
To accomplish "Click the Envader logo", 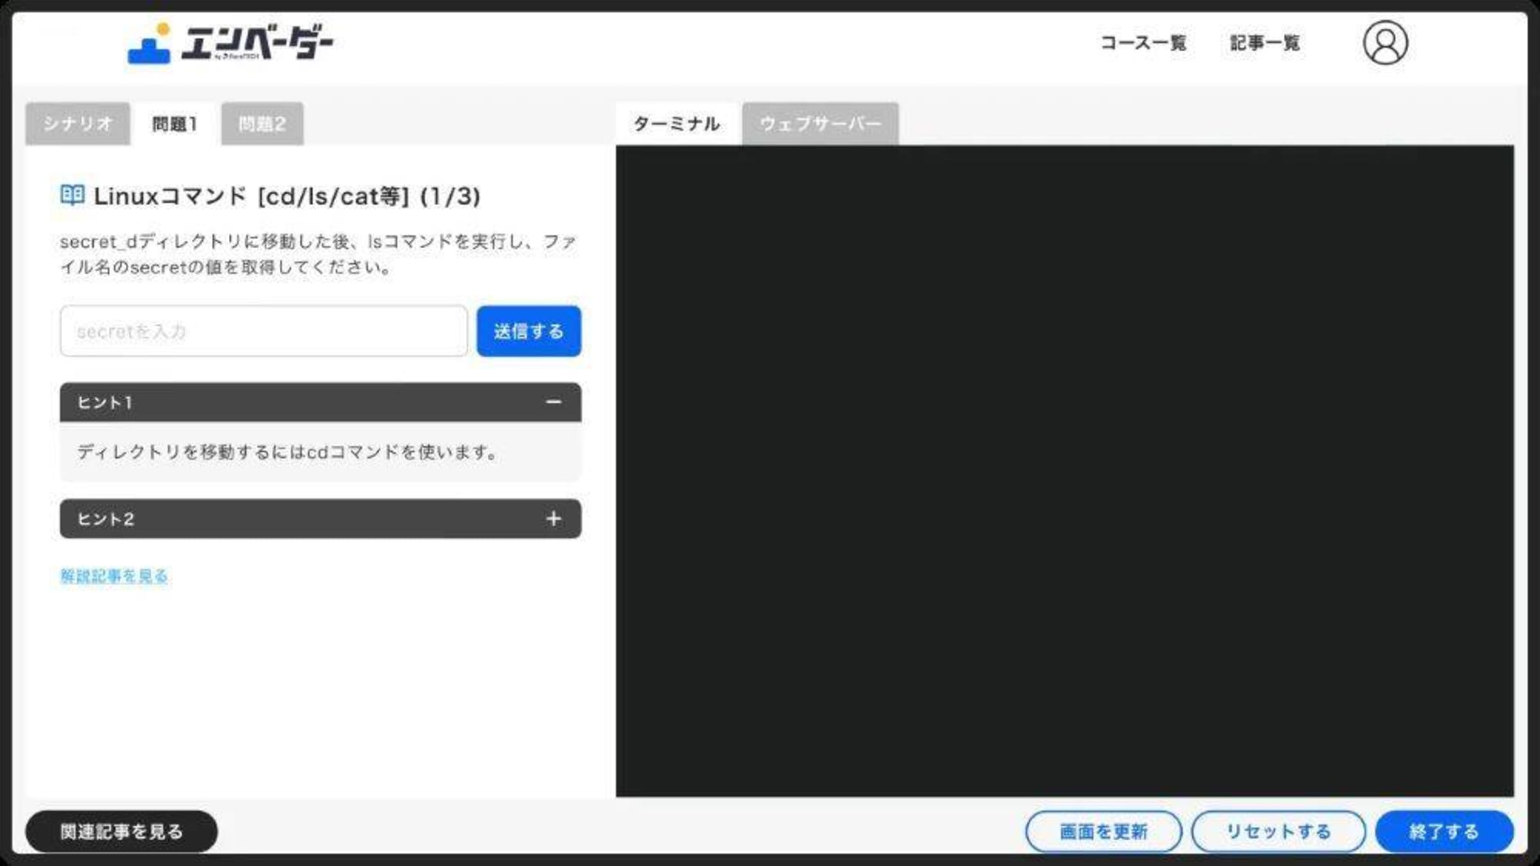I will [x=230, y=44].
